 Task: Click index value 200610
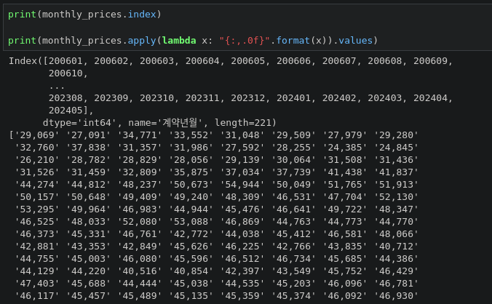point(66,73)
